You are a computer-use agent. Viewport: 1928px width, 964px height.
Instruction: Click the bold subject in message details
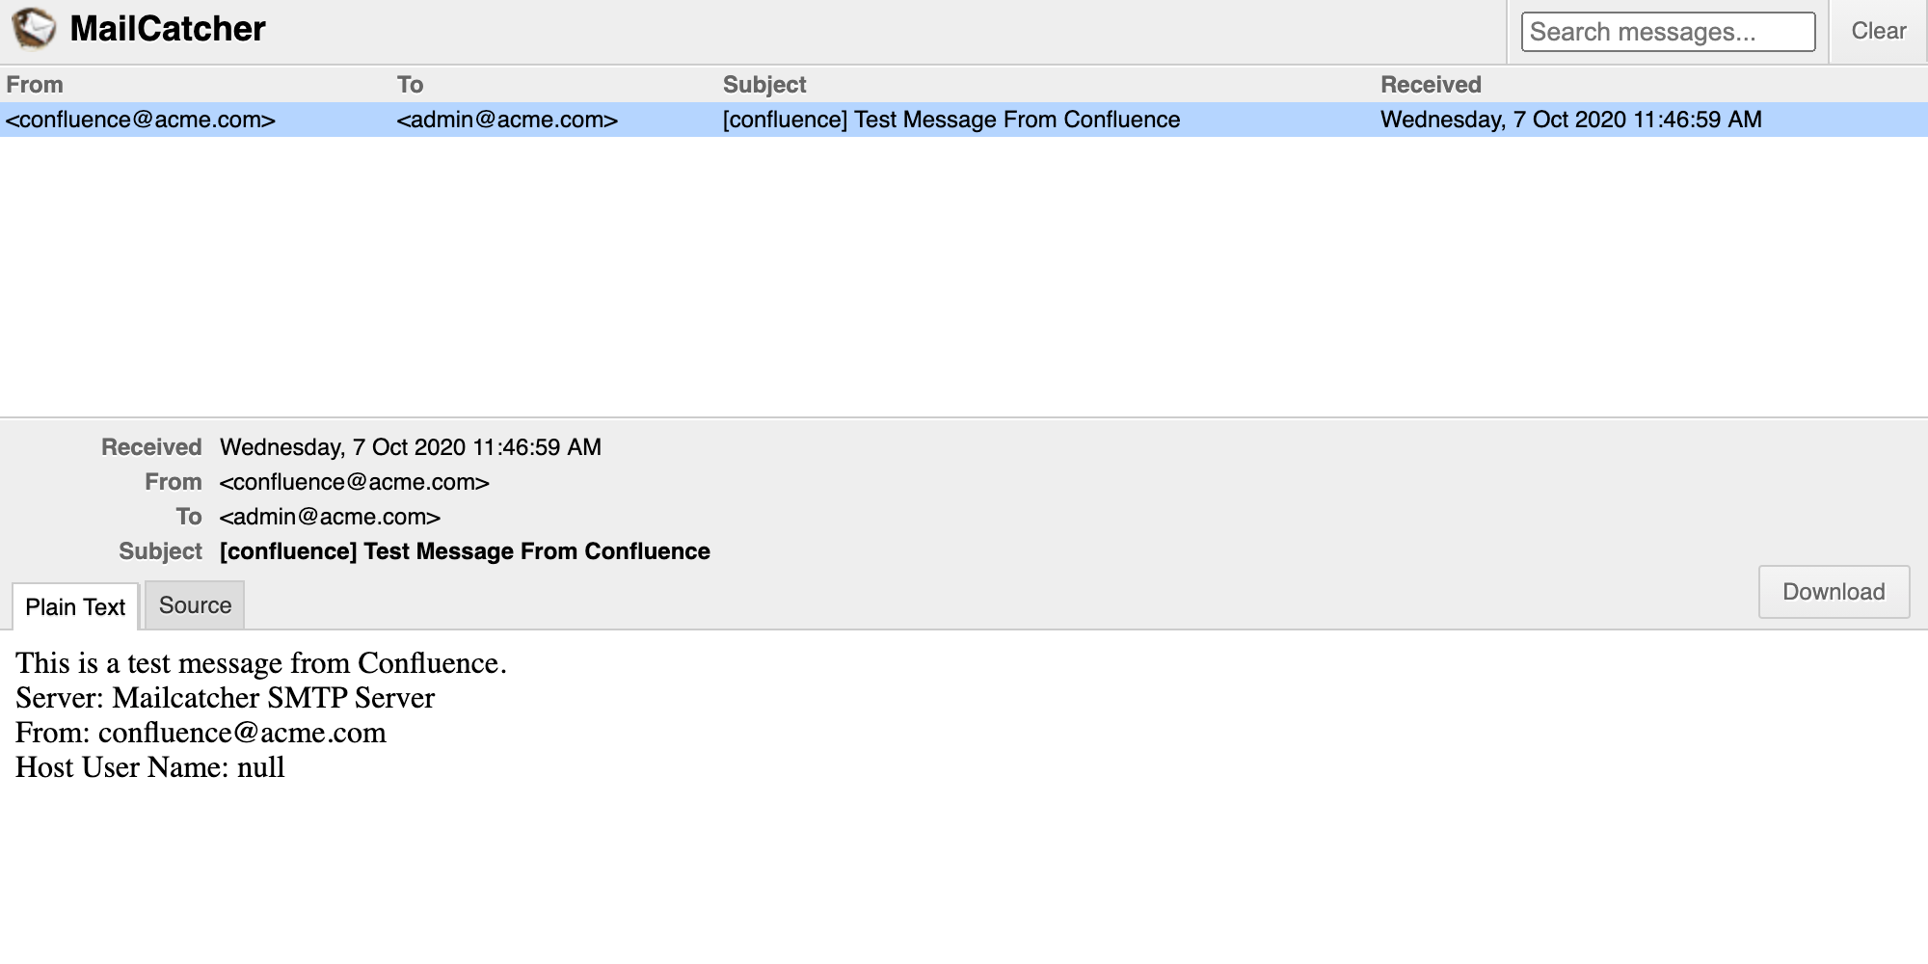465,551
